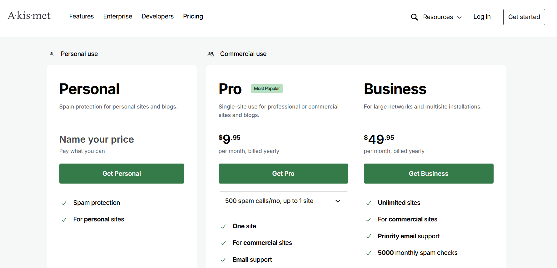Click the Akismet logo
Image resolution: width=557 pixels, height=268 pixels.
click(29, 16)
